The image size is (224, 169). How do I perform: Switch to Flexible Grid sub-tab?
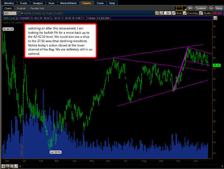(x=37, y=9)
